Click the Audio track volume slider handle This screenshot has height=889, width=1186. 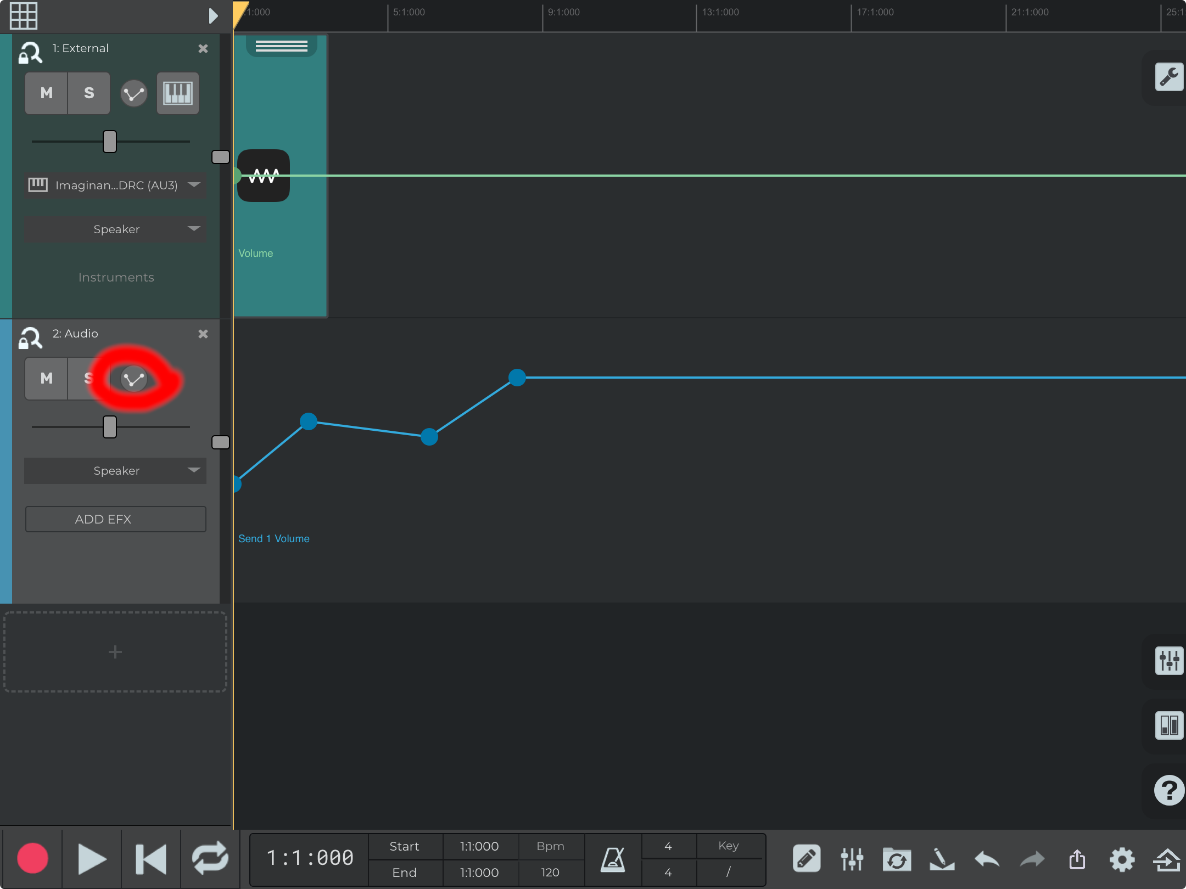(x=110, y=426)
